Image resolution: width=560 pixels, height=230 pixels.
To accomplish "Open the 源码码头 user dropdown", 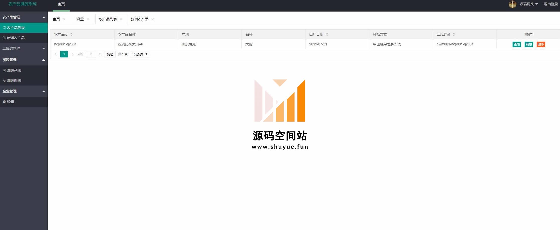I will [x=529, y=4].
